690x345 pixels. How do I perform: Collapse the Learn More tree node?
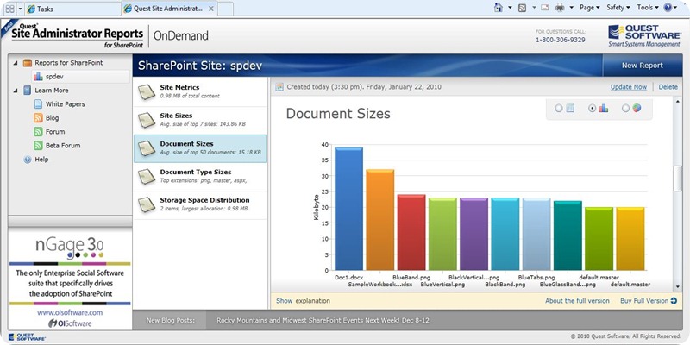click(x=15, y=91)
